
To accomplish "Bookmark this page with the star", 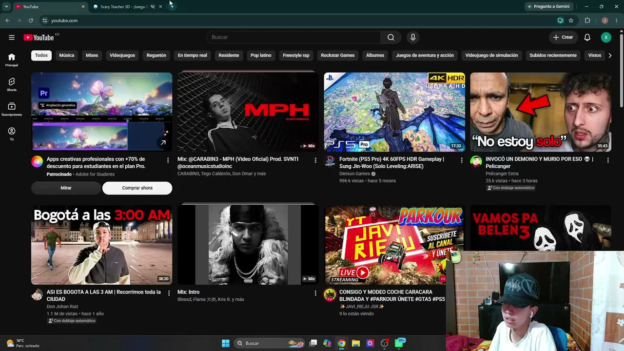I will click(571, 20).
